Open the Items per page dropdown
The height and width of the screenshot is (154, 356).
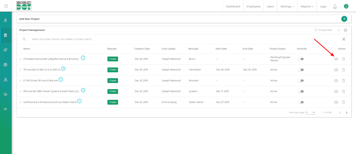[310, 112]
